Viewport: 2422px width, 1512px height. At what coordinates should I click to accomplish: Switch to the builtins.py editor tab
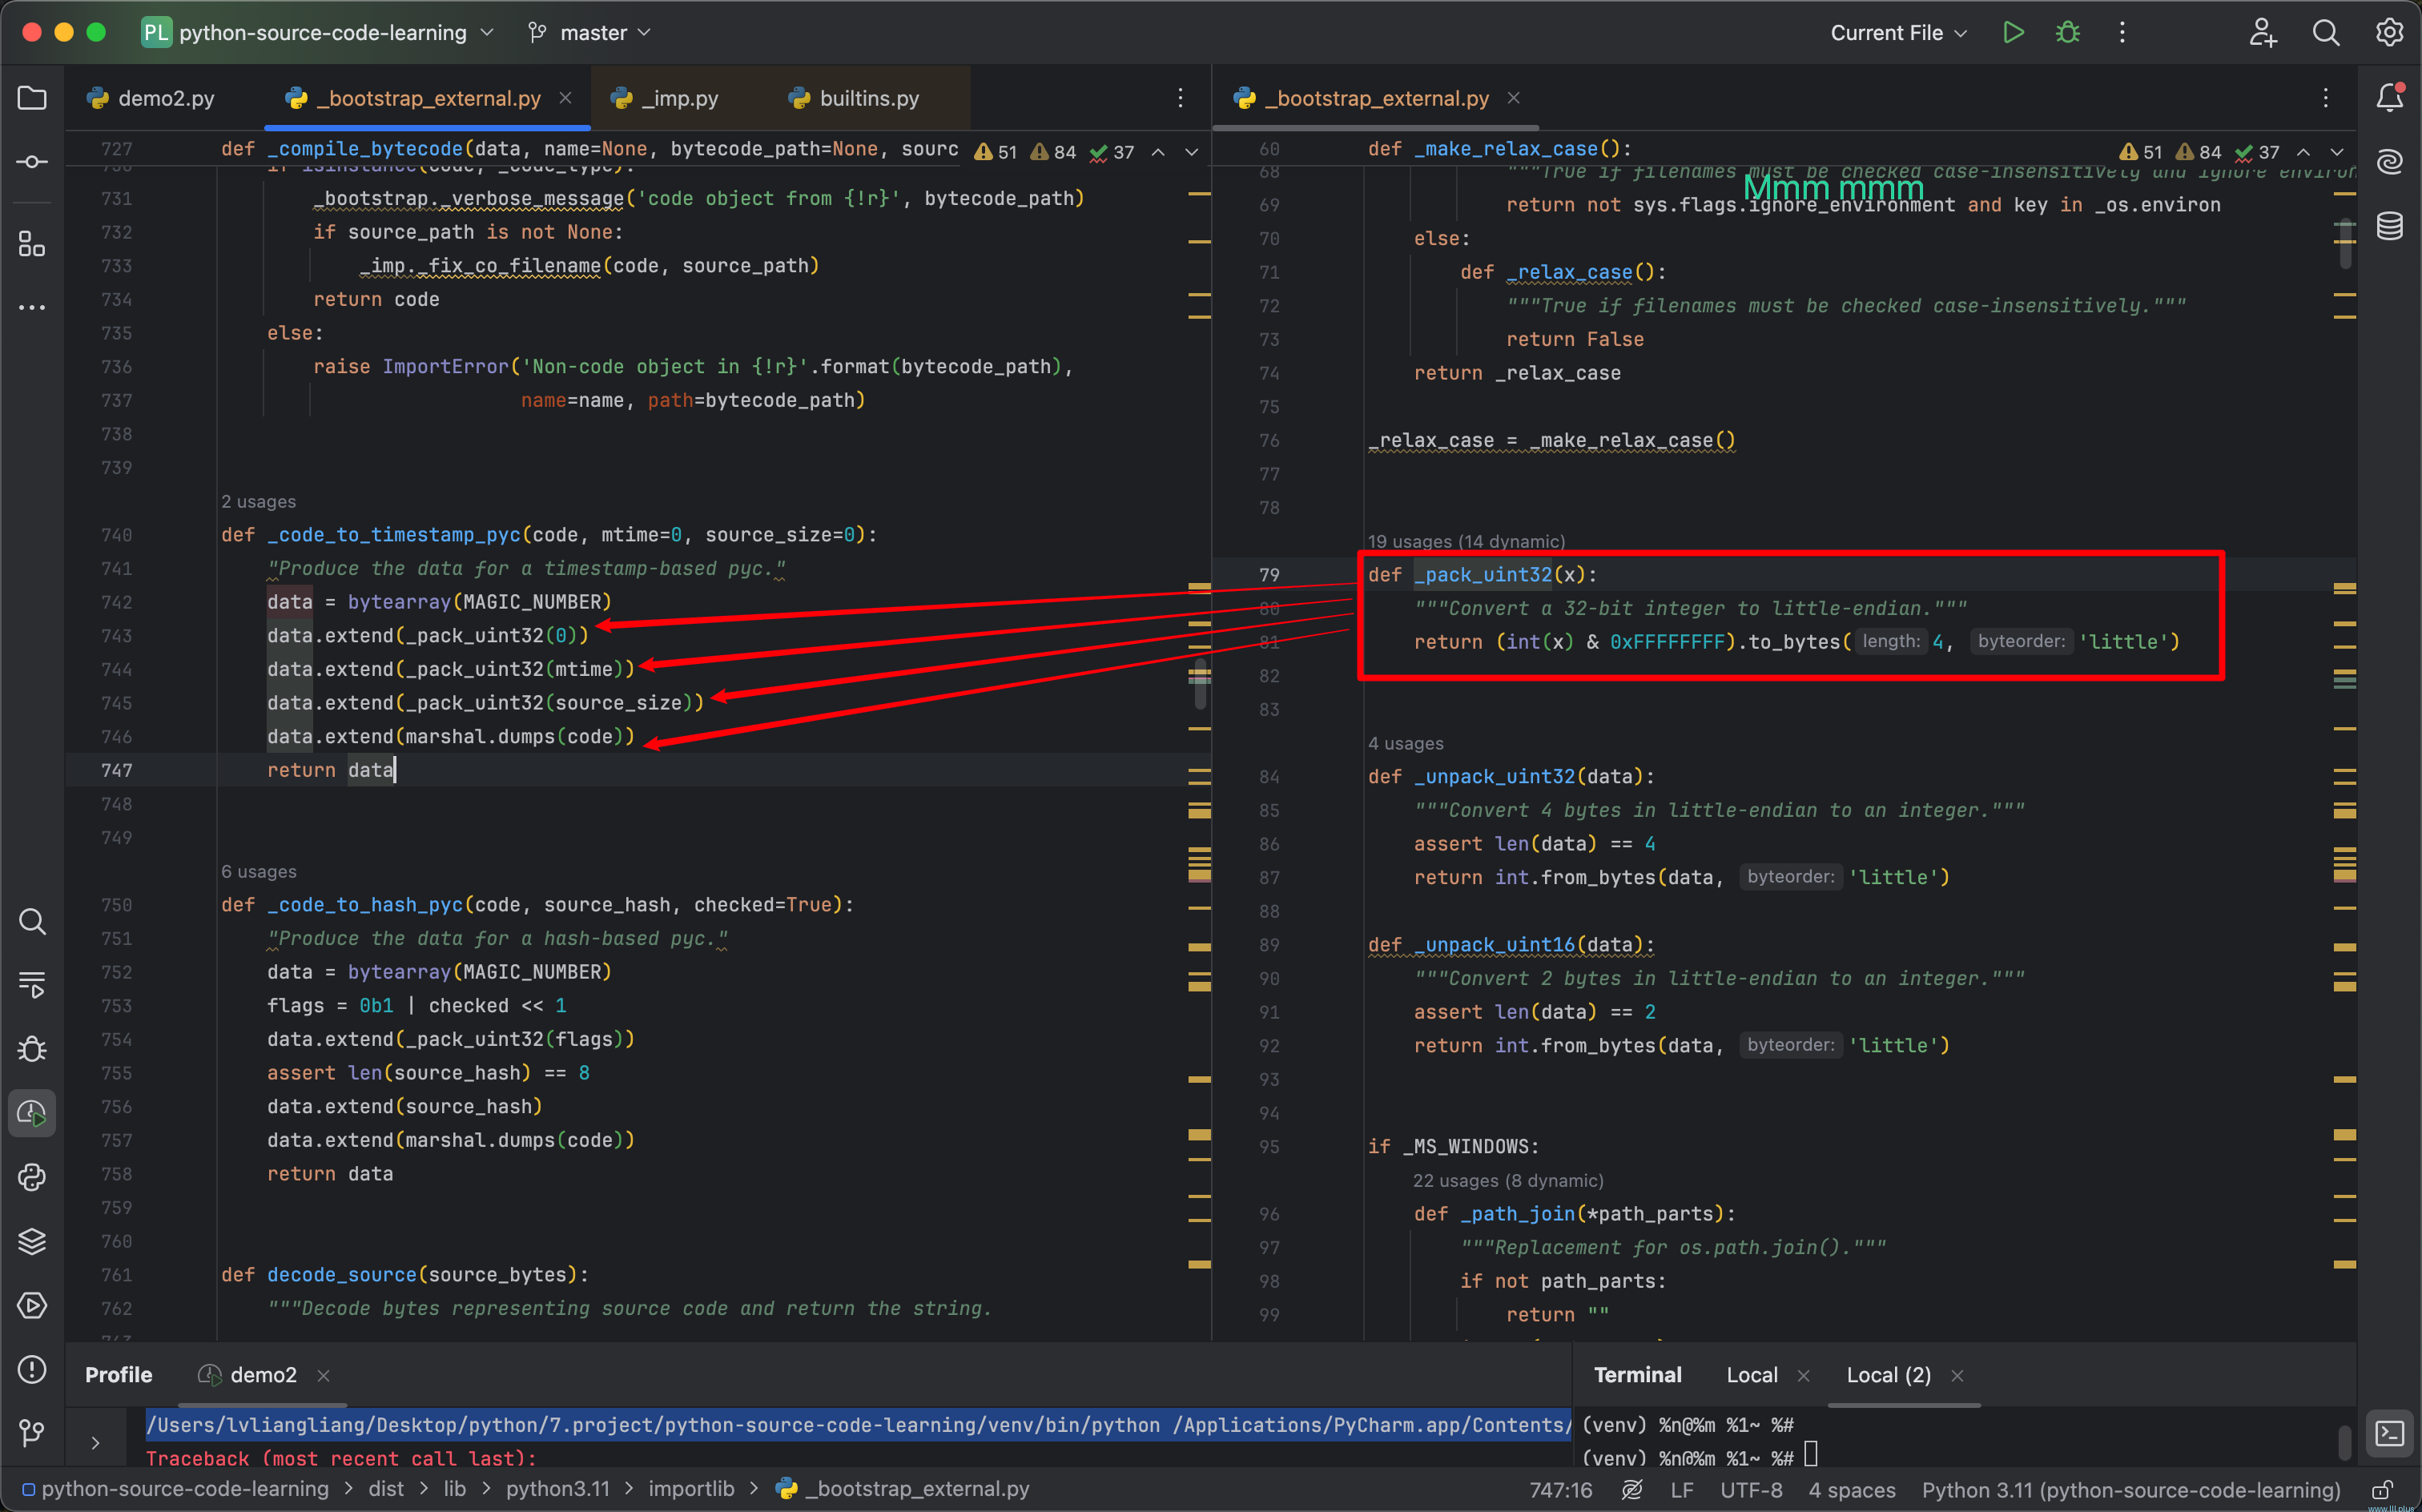[853, 98]
